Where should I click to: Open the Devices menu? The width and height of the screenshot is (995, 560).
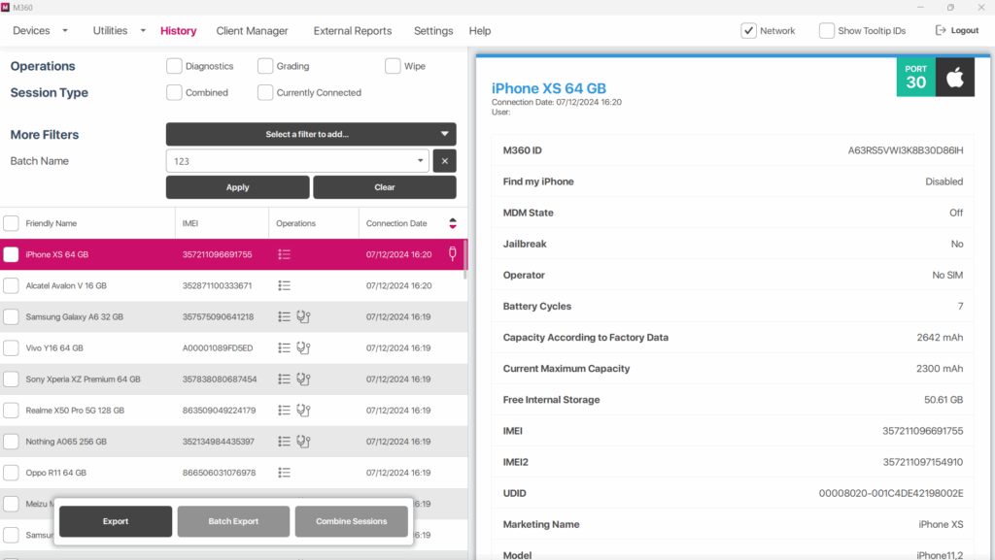(31, 30)
